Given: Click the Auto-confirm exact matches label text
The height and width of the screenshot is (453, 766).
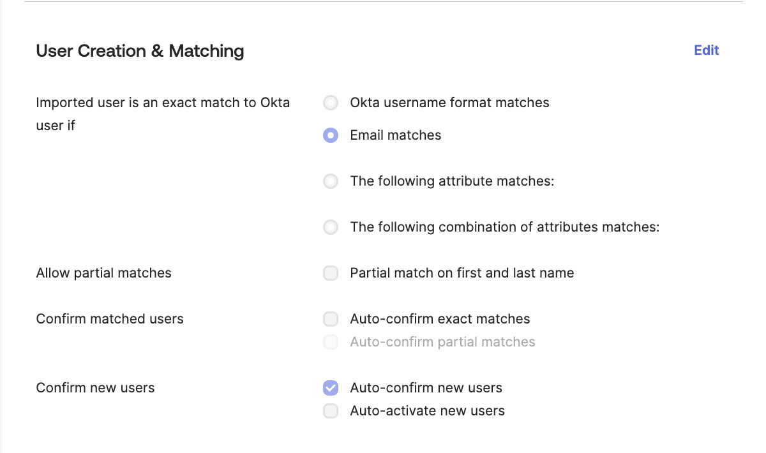Looking at the screenshot, I should [440, 319].
